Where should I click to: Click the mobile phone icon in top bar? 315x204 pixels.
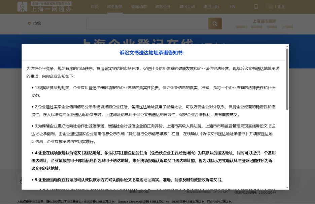pyautogui.click(x=256, y=6)
